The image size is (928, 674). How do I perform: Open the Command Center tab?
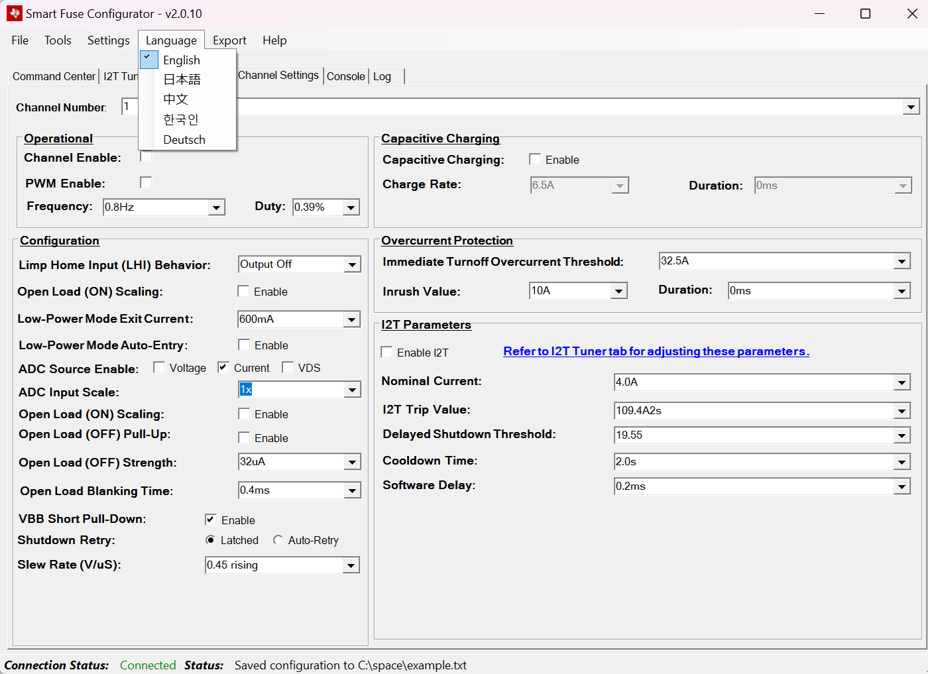(54, 76)
